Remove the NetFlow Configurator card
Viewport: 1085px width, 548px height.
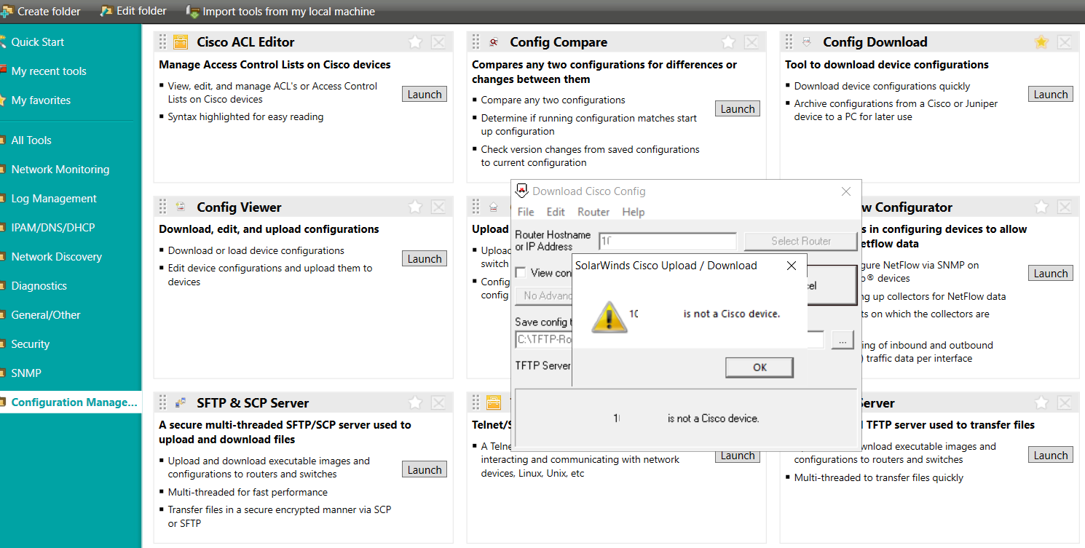pos(1065,207)
